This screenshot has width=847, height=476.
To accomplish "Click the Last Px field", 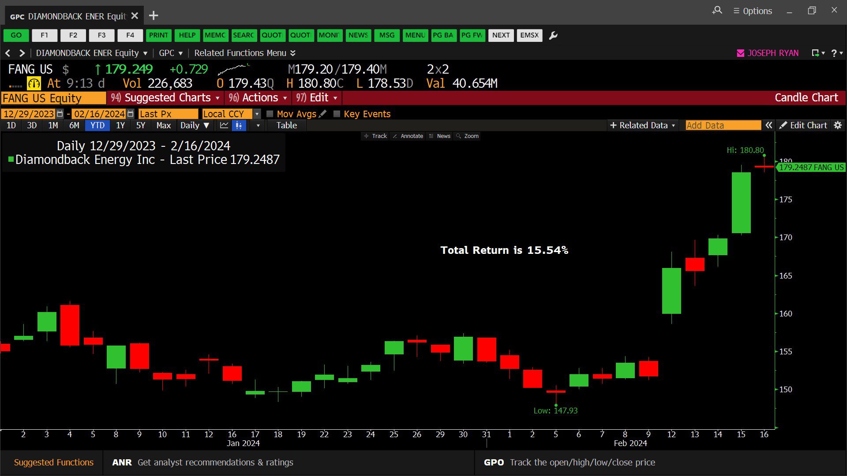I will [x=168, y=114].
